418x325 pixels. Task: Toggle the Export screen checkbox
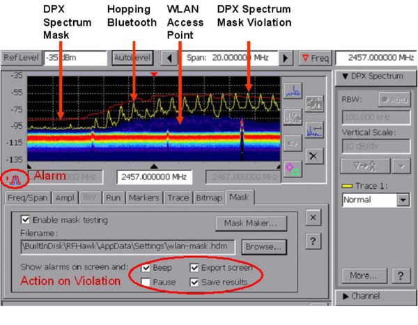[194, 267]
